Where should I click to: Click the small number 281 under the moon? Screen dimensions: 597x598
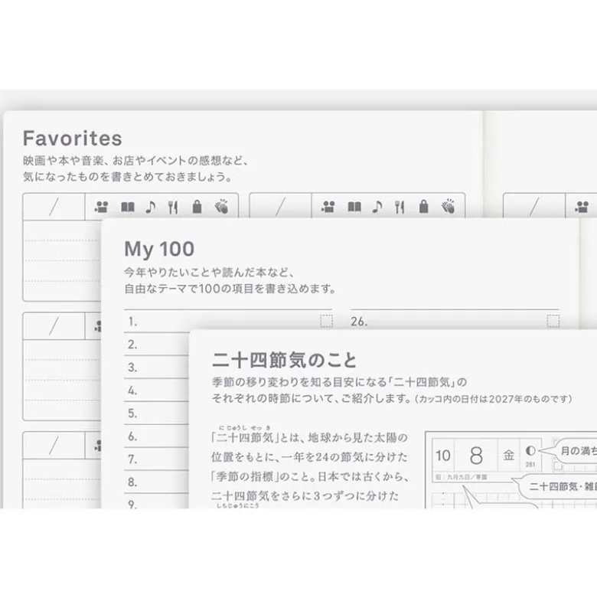coord(530,464)
